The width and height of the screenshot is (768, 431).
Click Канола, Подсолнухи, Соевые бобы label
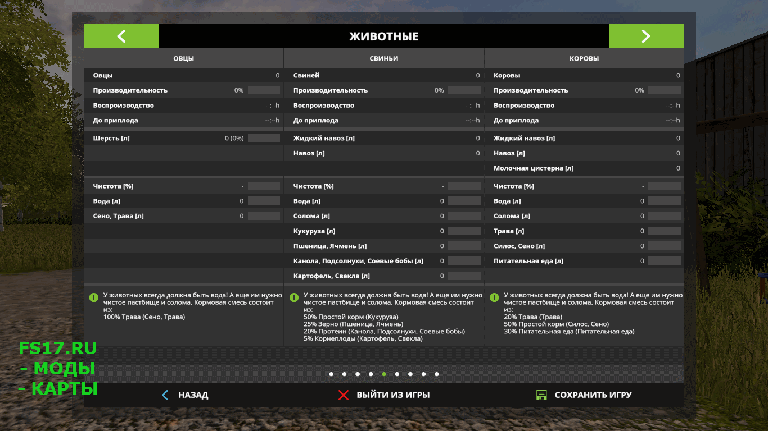coord(358,261)
